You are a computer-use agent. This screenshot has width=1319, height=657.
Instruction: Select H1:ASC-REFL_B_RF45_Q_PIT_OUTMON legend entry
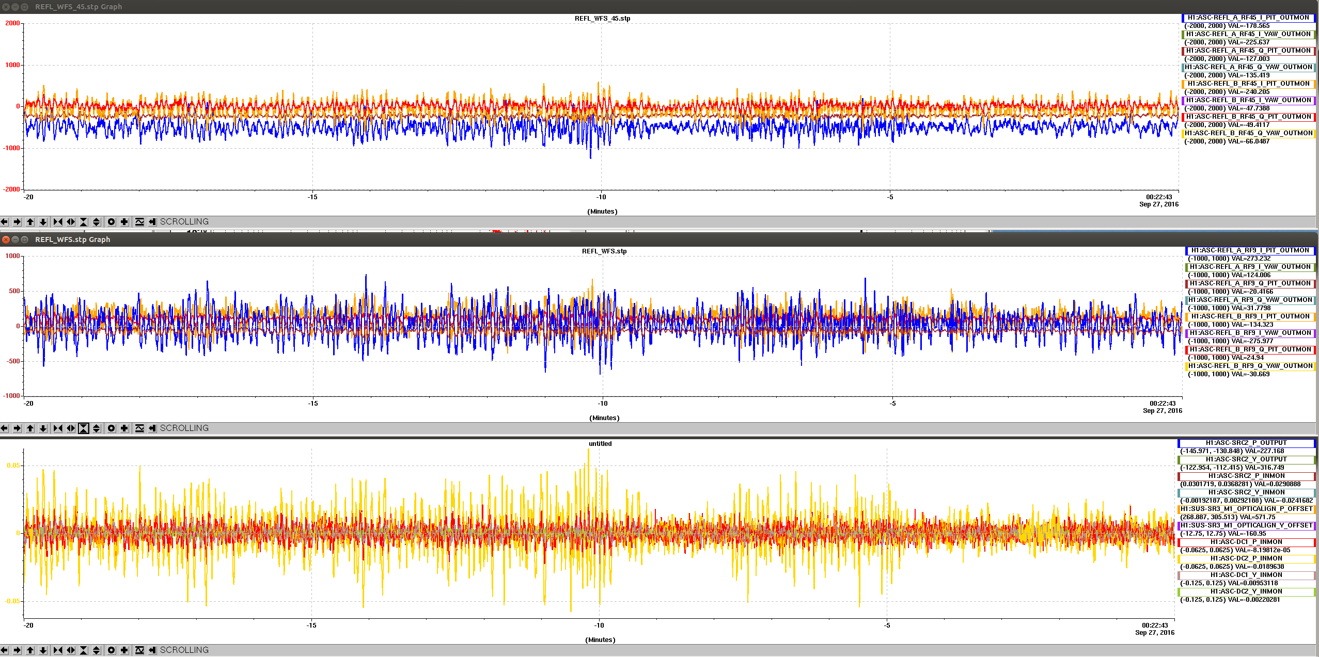(1248, 117)
